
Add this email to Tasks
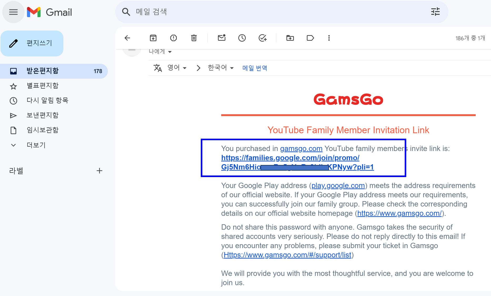[263, 38]
